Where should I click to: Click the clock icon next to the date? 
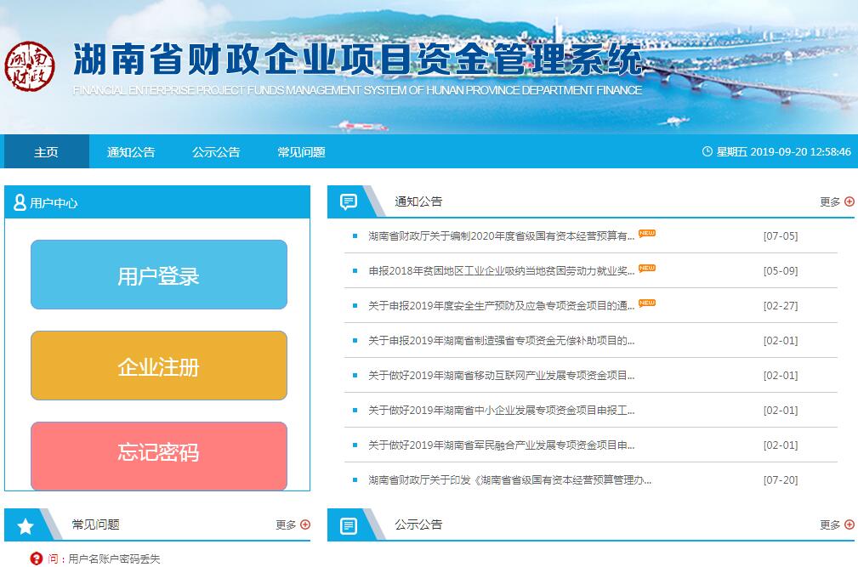click(707, 152)
